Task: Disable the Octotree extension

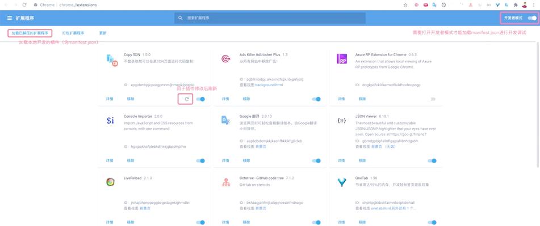Action: point(316,222)
